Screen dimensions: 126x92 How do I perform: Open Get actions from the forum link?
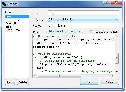[65, 31]
